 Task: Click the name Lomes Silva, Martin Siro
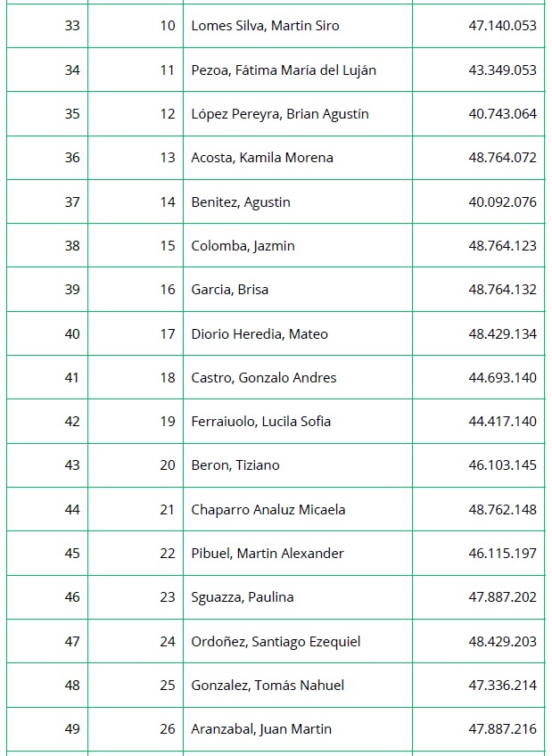point(265,26)
